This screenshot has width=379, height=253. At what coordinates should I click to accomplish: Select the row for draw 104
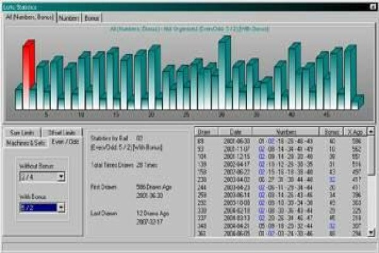click(x=280, y=156)
